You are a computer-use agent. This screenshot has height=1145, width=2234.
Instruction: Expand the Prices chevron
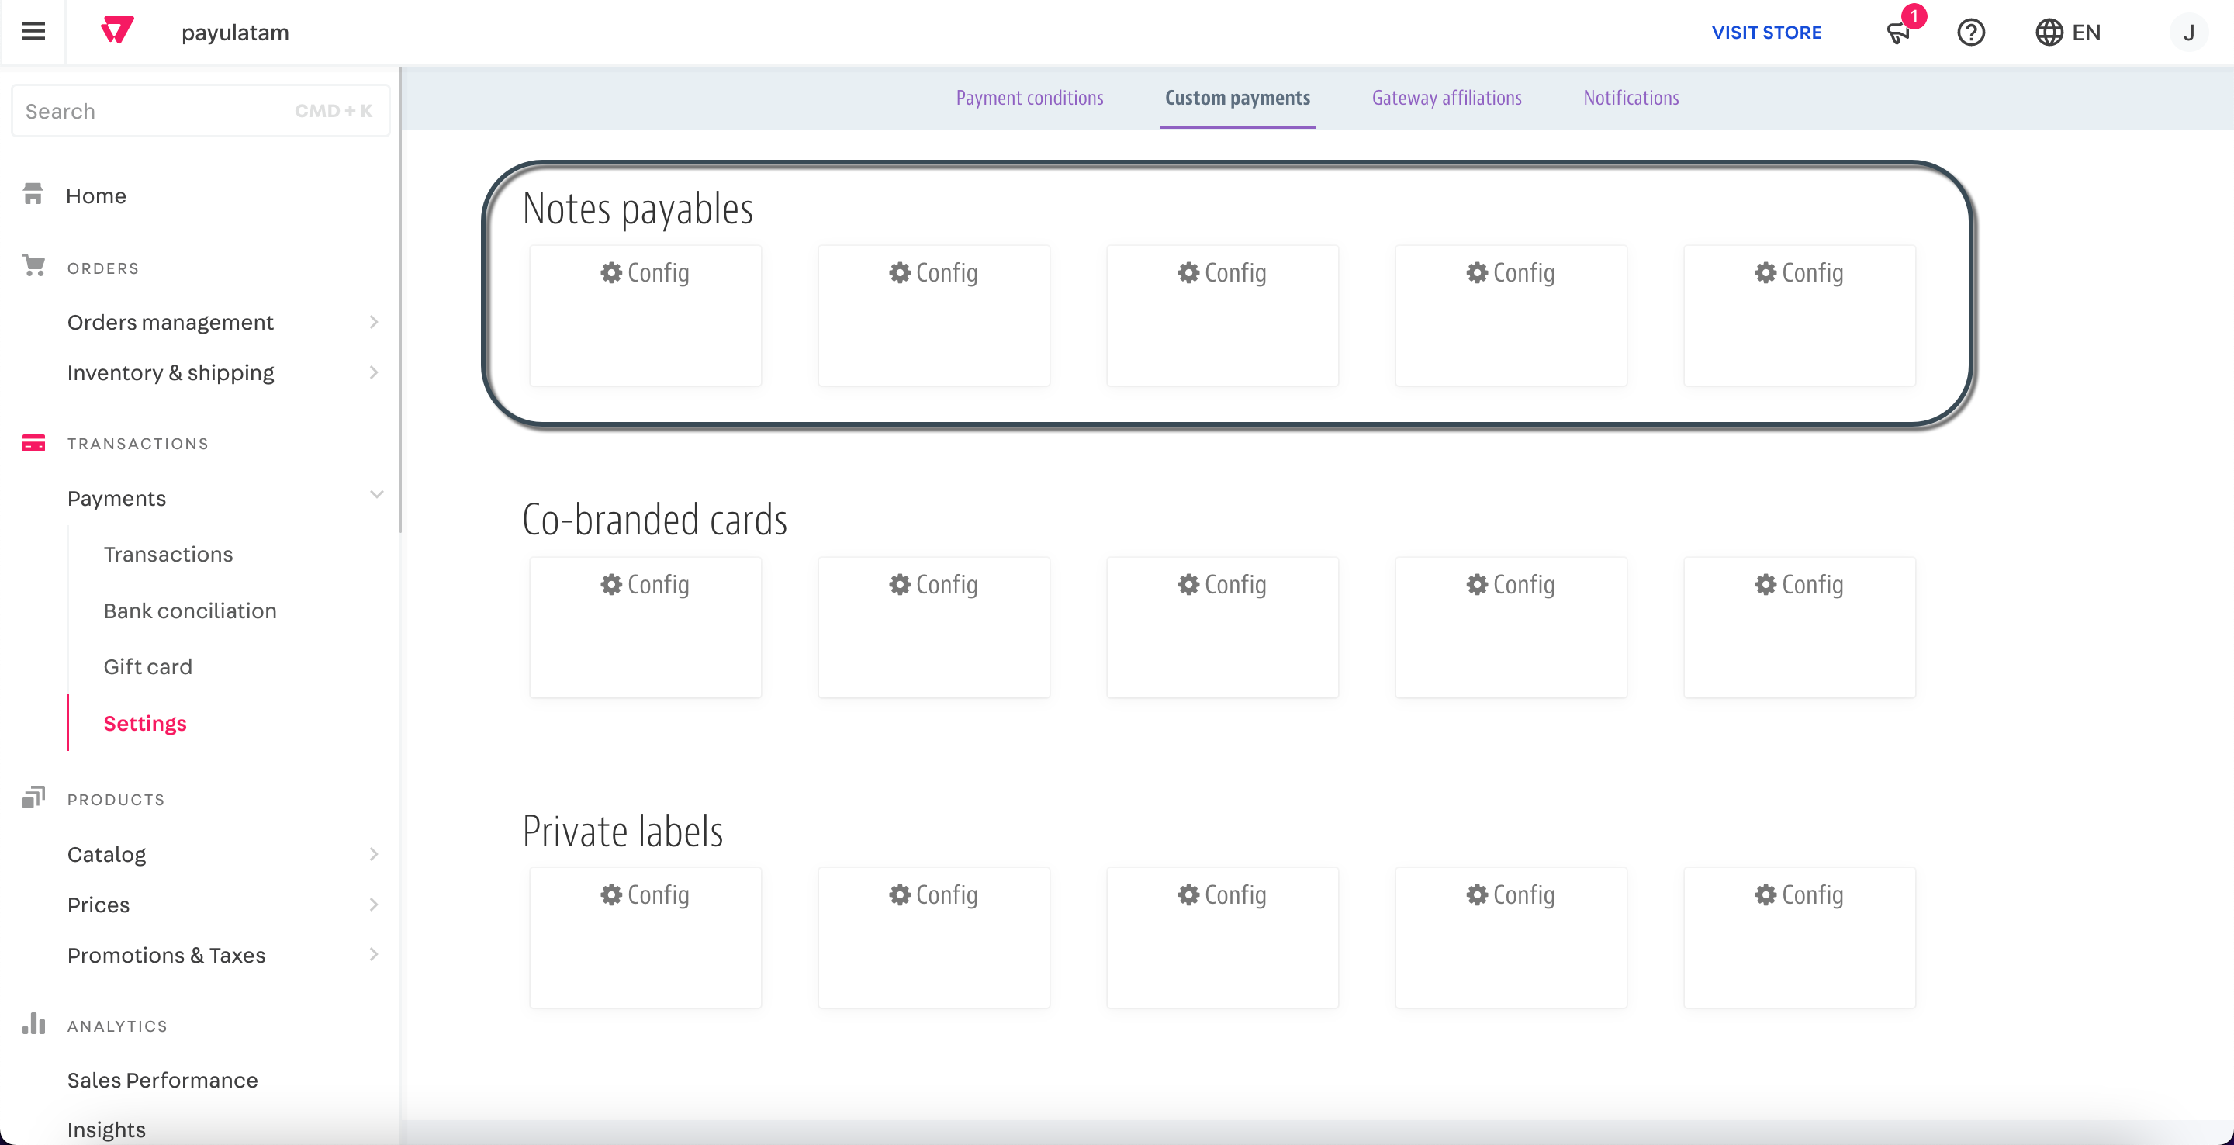coord(374,905)
